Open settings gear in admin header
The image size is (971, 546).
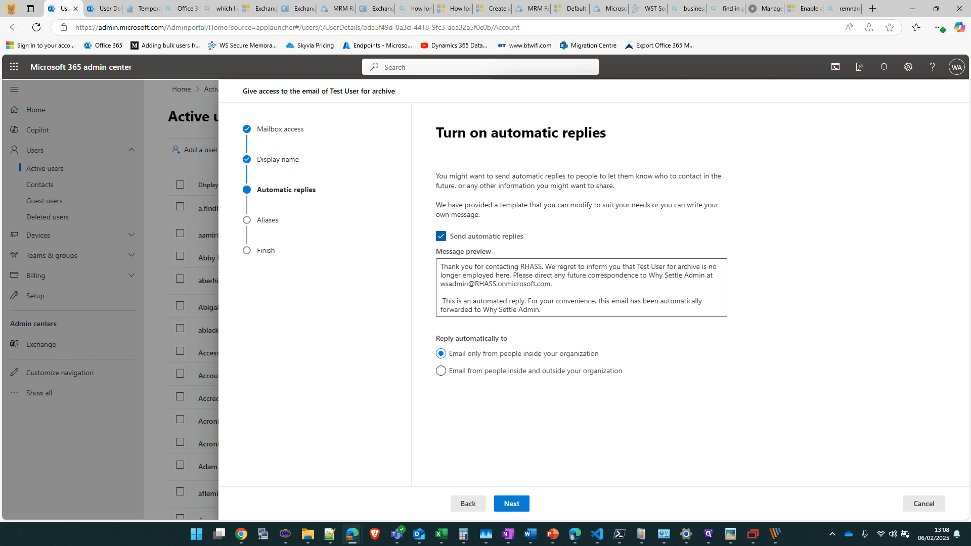click(908, 67)
